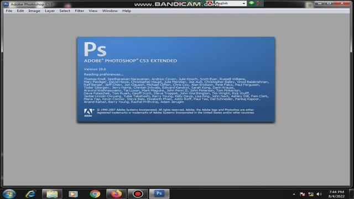Show hidden system tray icons

point(294,194)
